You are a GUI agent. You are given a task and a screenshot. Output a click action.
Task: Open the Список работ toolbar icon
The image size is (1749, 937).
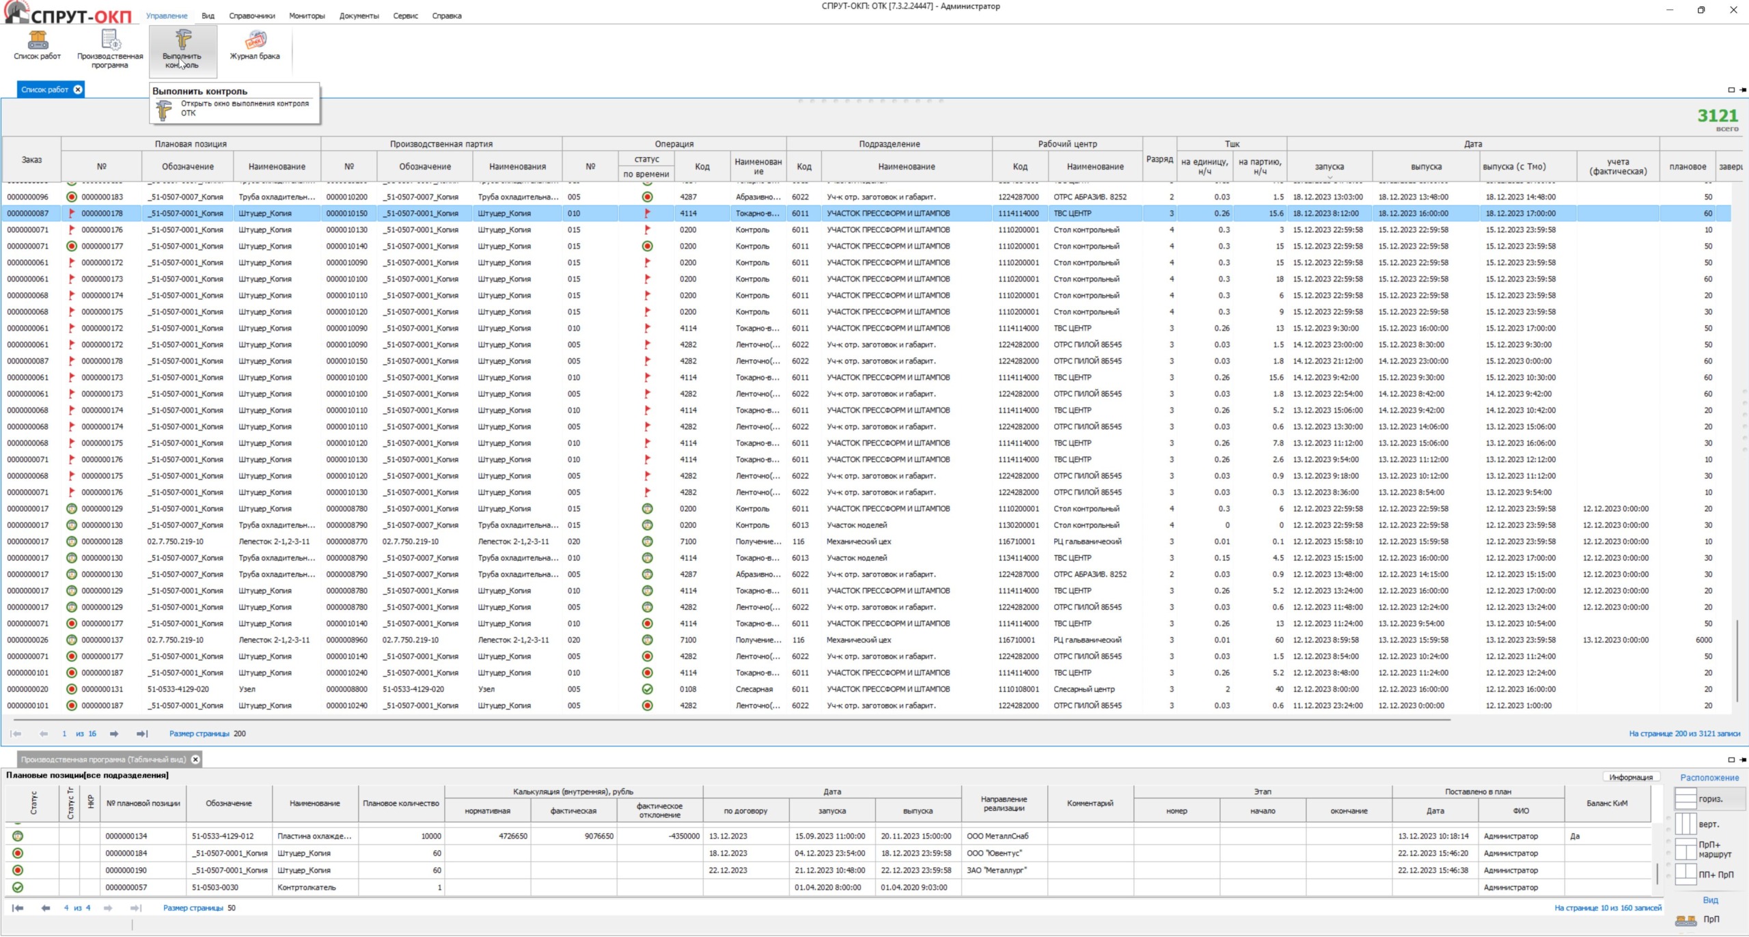(x=37, y=41)
